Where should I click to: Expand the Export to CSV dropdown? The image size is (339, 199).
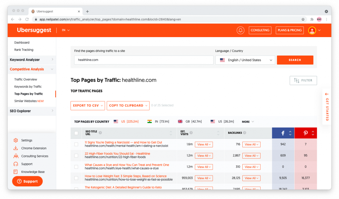pyautogui.click(x=88, y=106)
